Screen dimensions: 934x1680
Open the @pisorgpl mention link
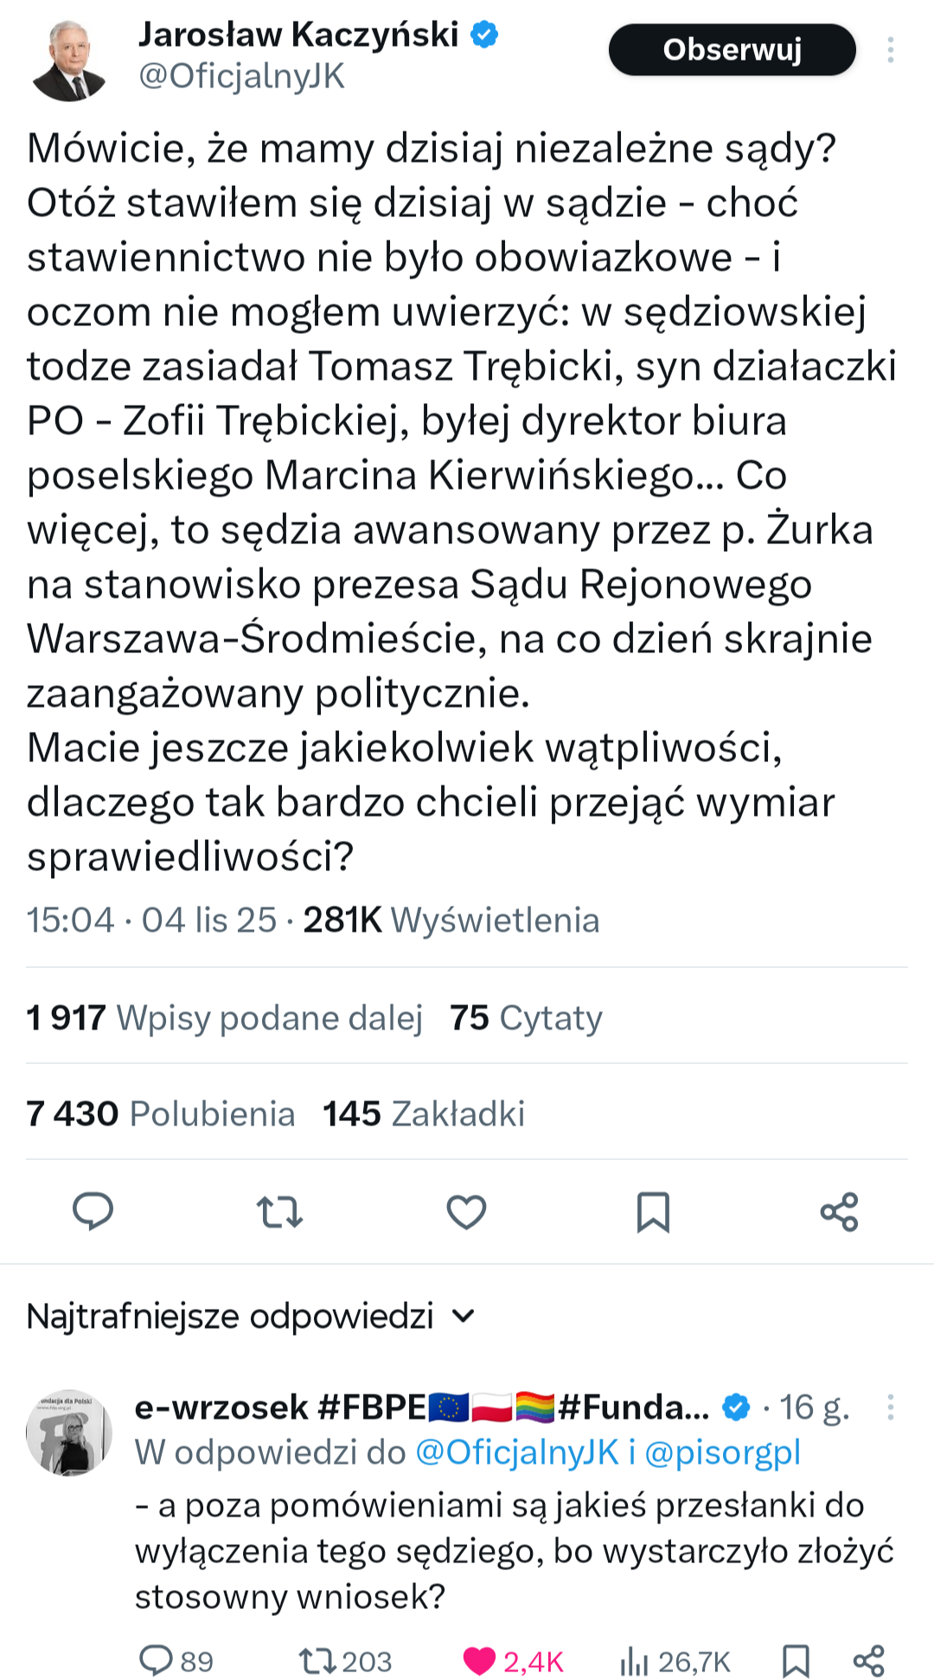tap(723, 1452)
